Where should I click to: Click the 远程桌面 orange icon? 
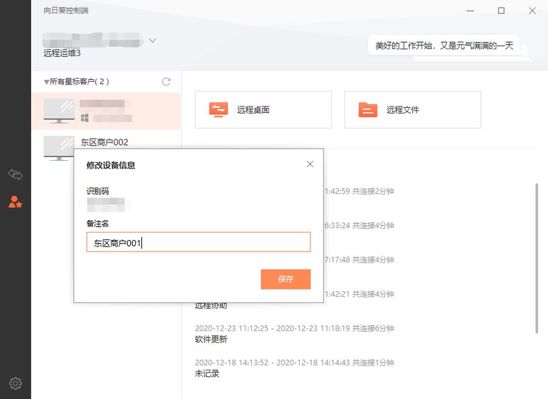tap(219, 110)
